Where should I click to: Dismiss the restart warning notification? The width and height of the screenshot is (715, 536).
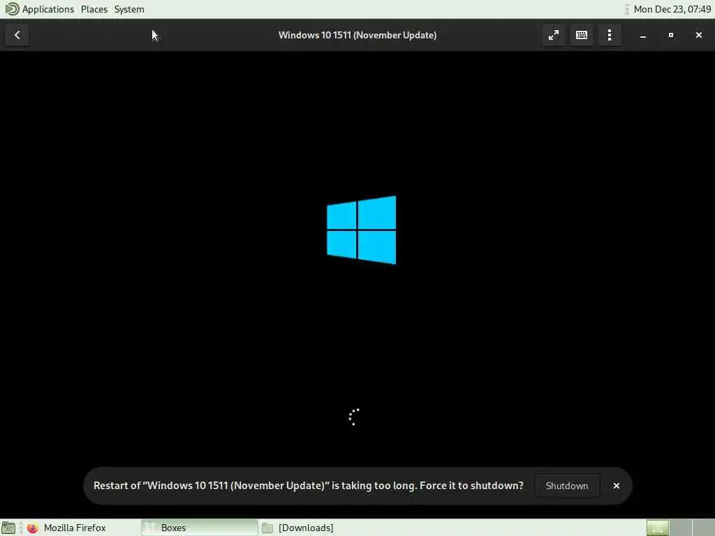pos(617,486)
